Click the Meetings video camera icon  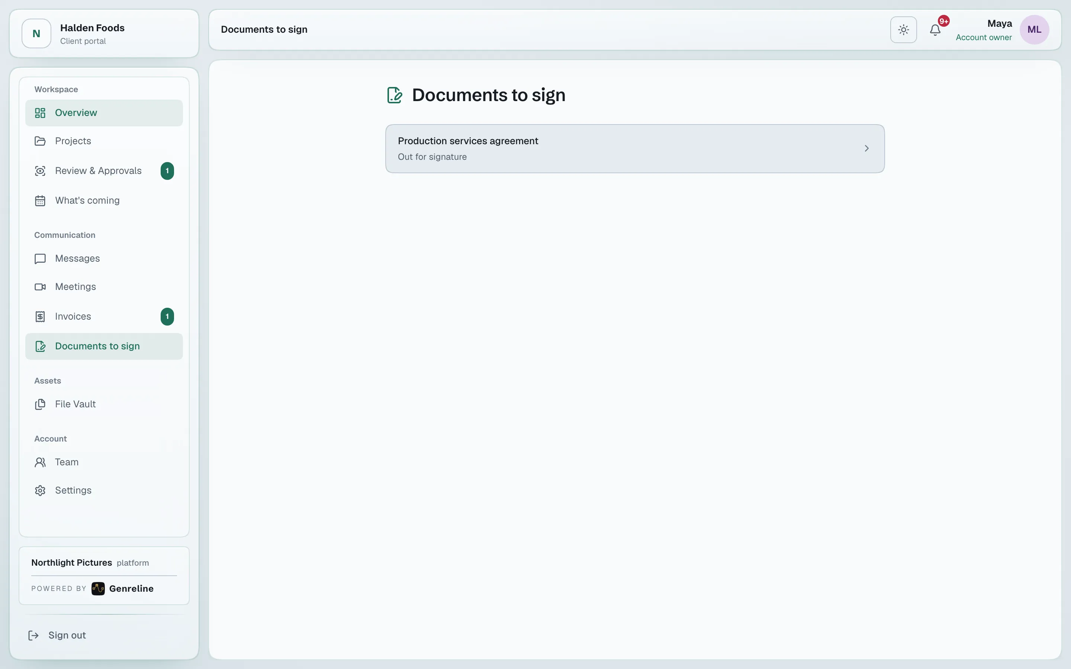pyautogui.click(x=40, y=287)
